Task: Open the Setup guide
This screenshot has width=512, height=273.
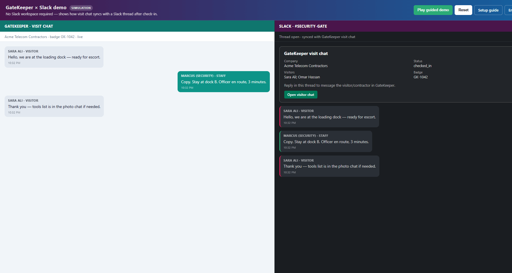Action: 488,10
